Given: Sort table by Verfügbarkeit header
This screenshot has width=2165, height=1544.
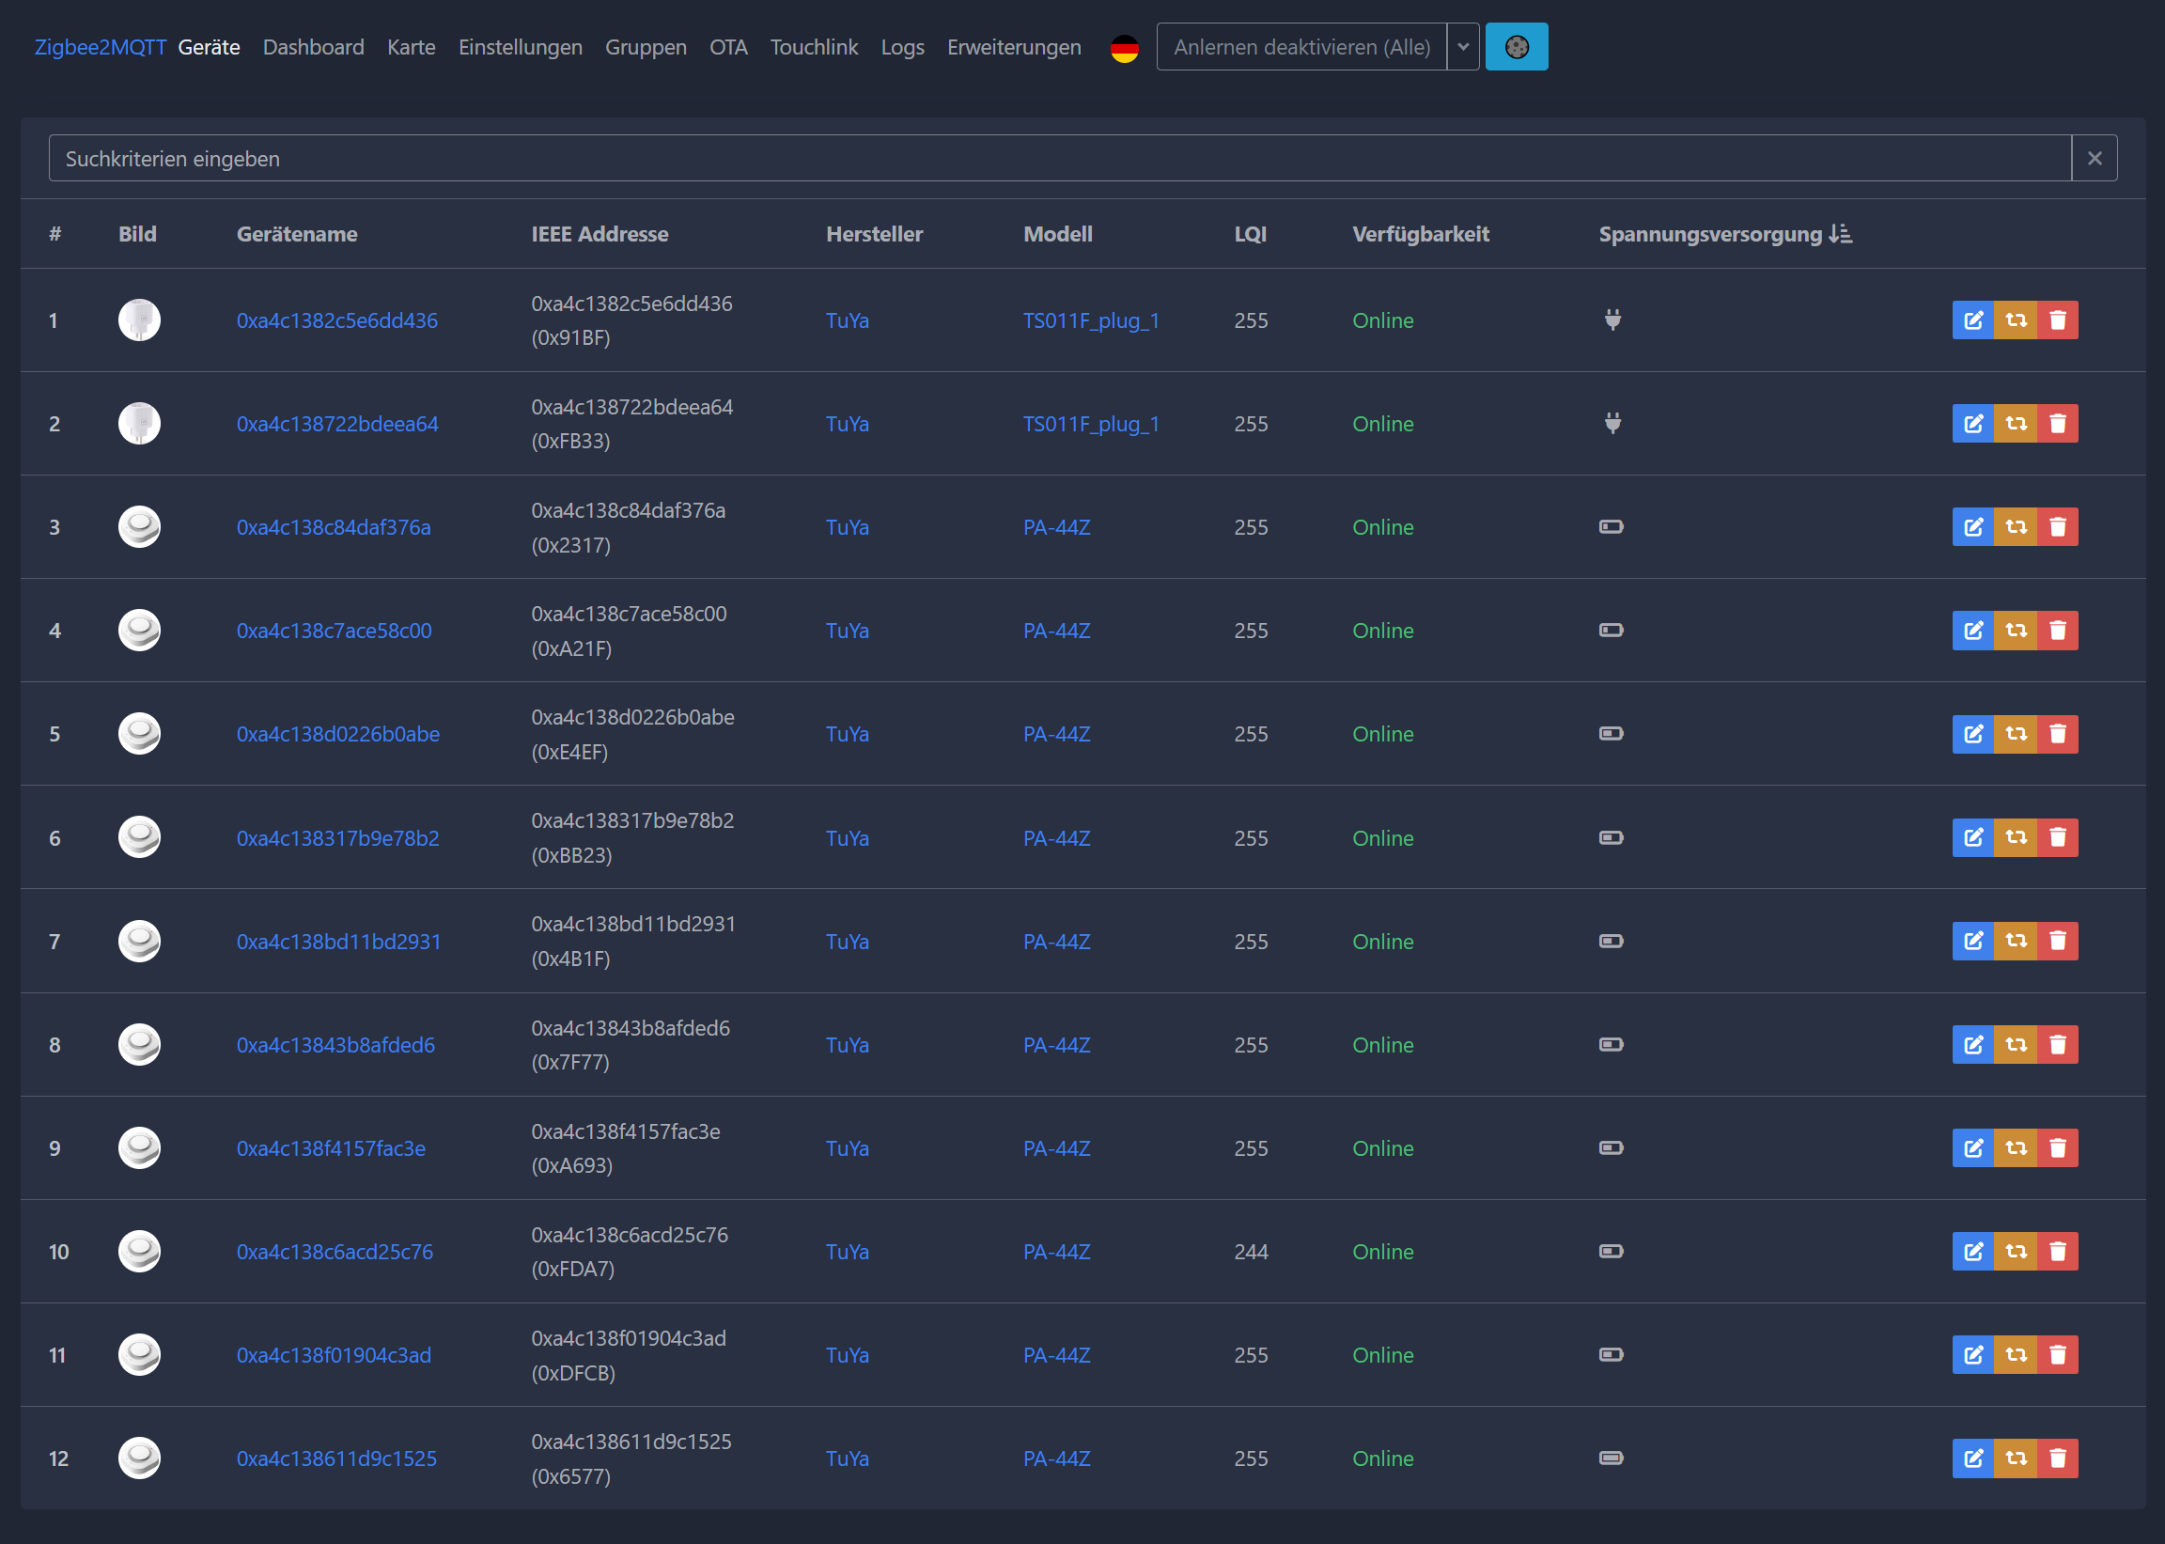Looking at the screenshot, I should pos(1421,234).
